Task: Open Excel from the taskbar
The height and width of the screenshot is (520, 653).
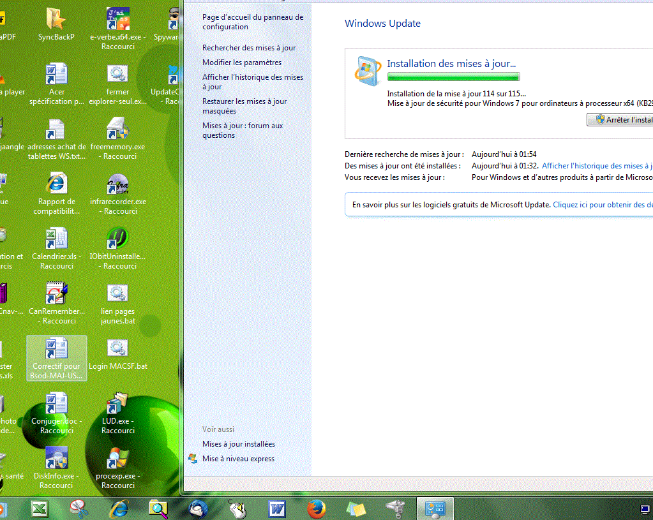Action: (x=40, y=509)
